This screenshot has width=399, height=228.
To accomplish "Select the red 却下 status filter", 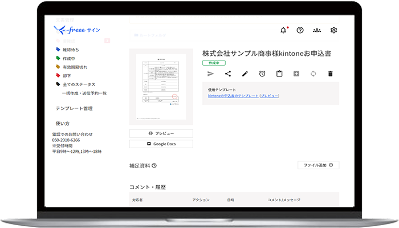I will [x=63, y=76].
